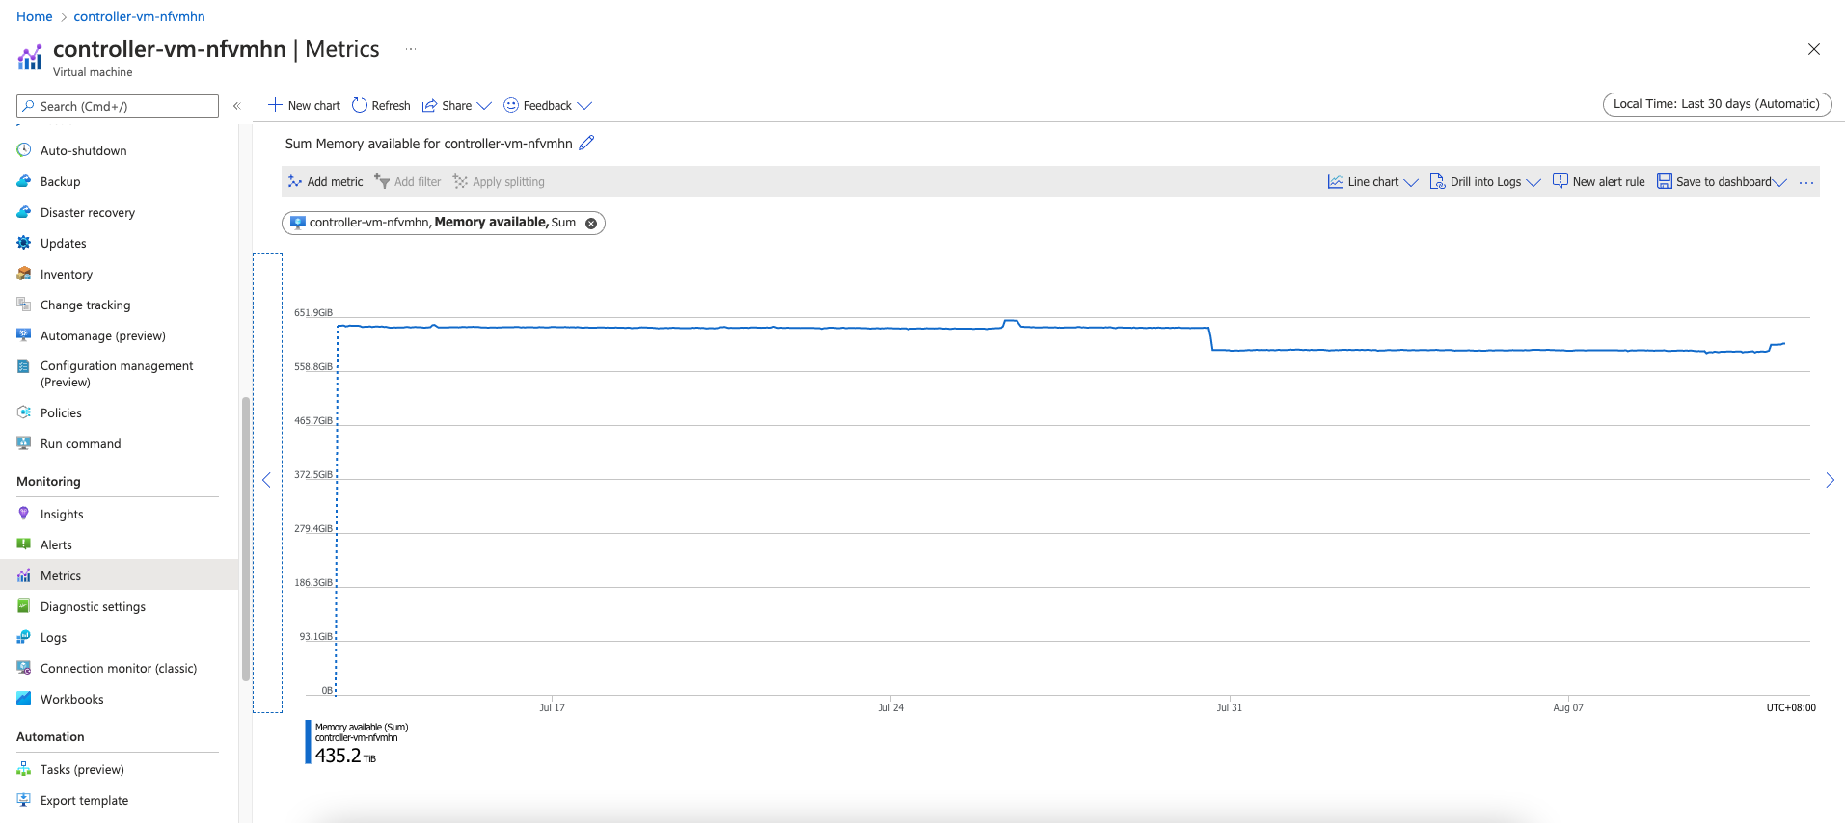1845x823 pixels.
Task: Close the Metrics blade
Action: pos(1814,49)
